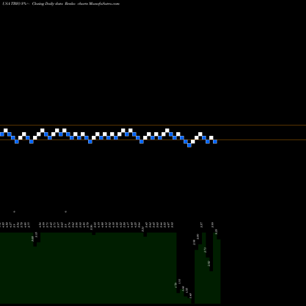Click the volume label '1.40'
Viewport: 306px width, 306px height.
(190, 296)
